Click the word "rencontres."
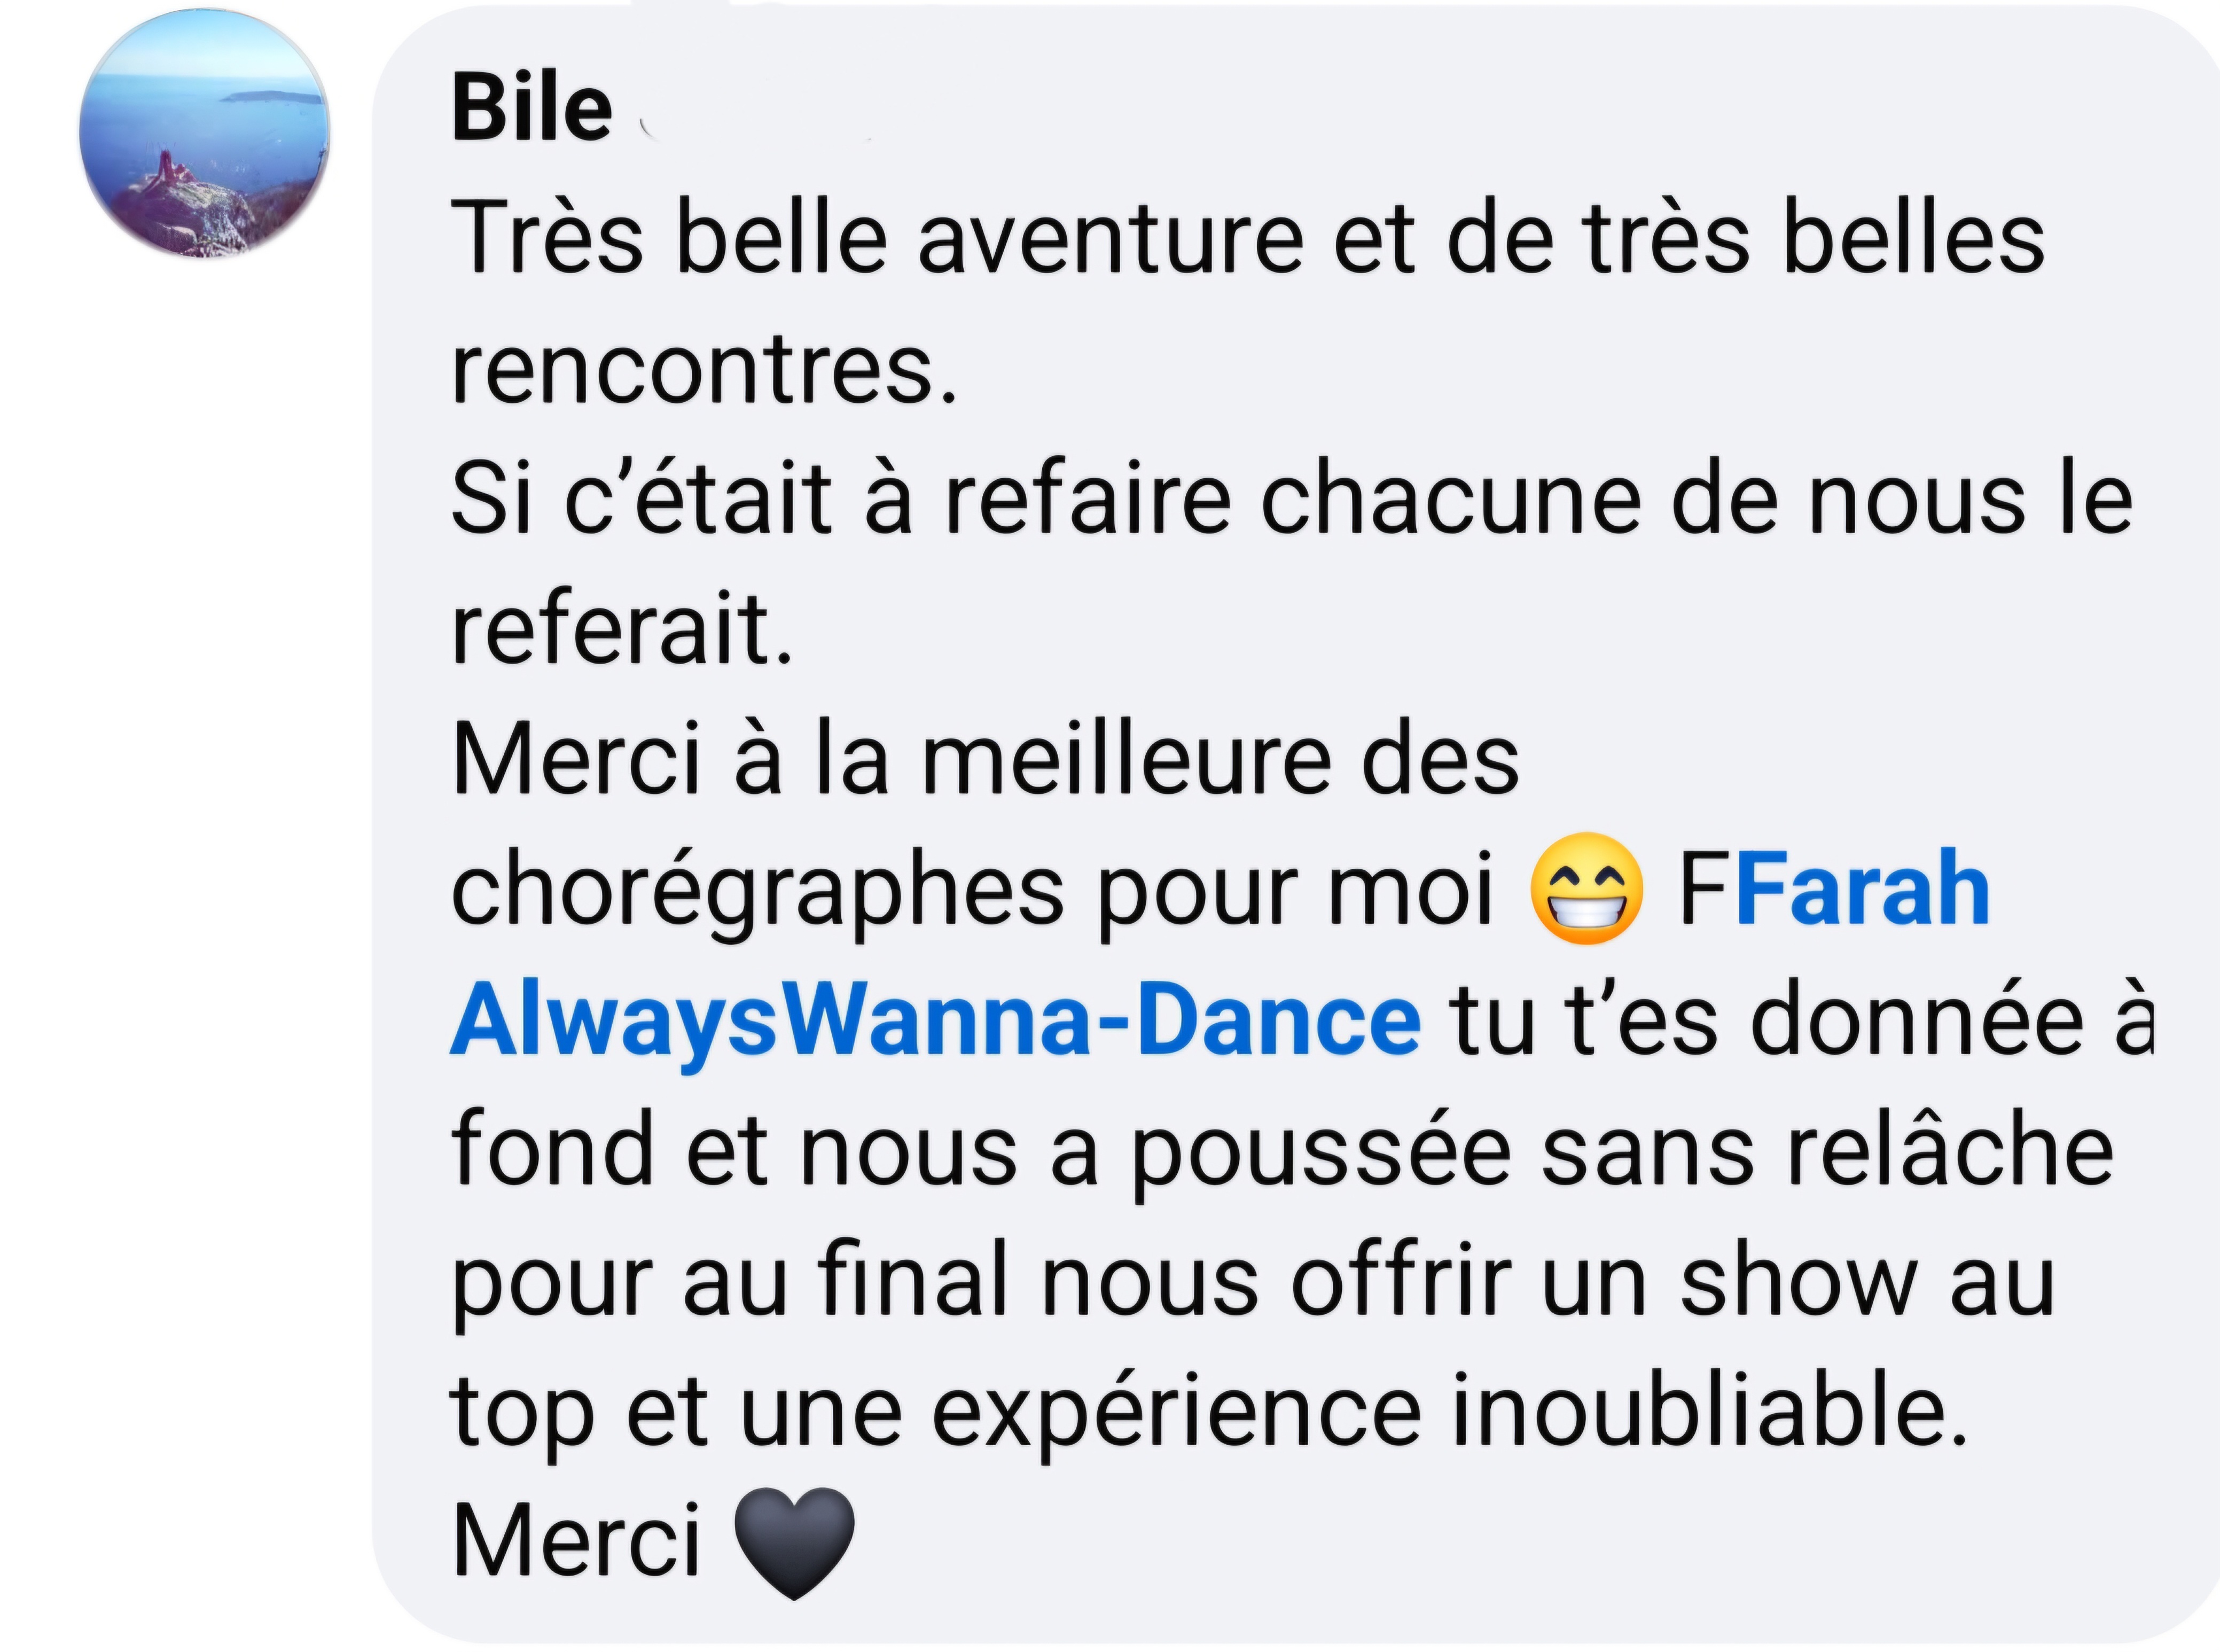 pyautogui.click(x=703, y=370)
